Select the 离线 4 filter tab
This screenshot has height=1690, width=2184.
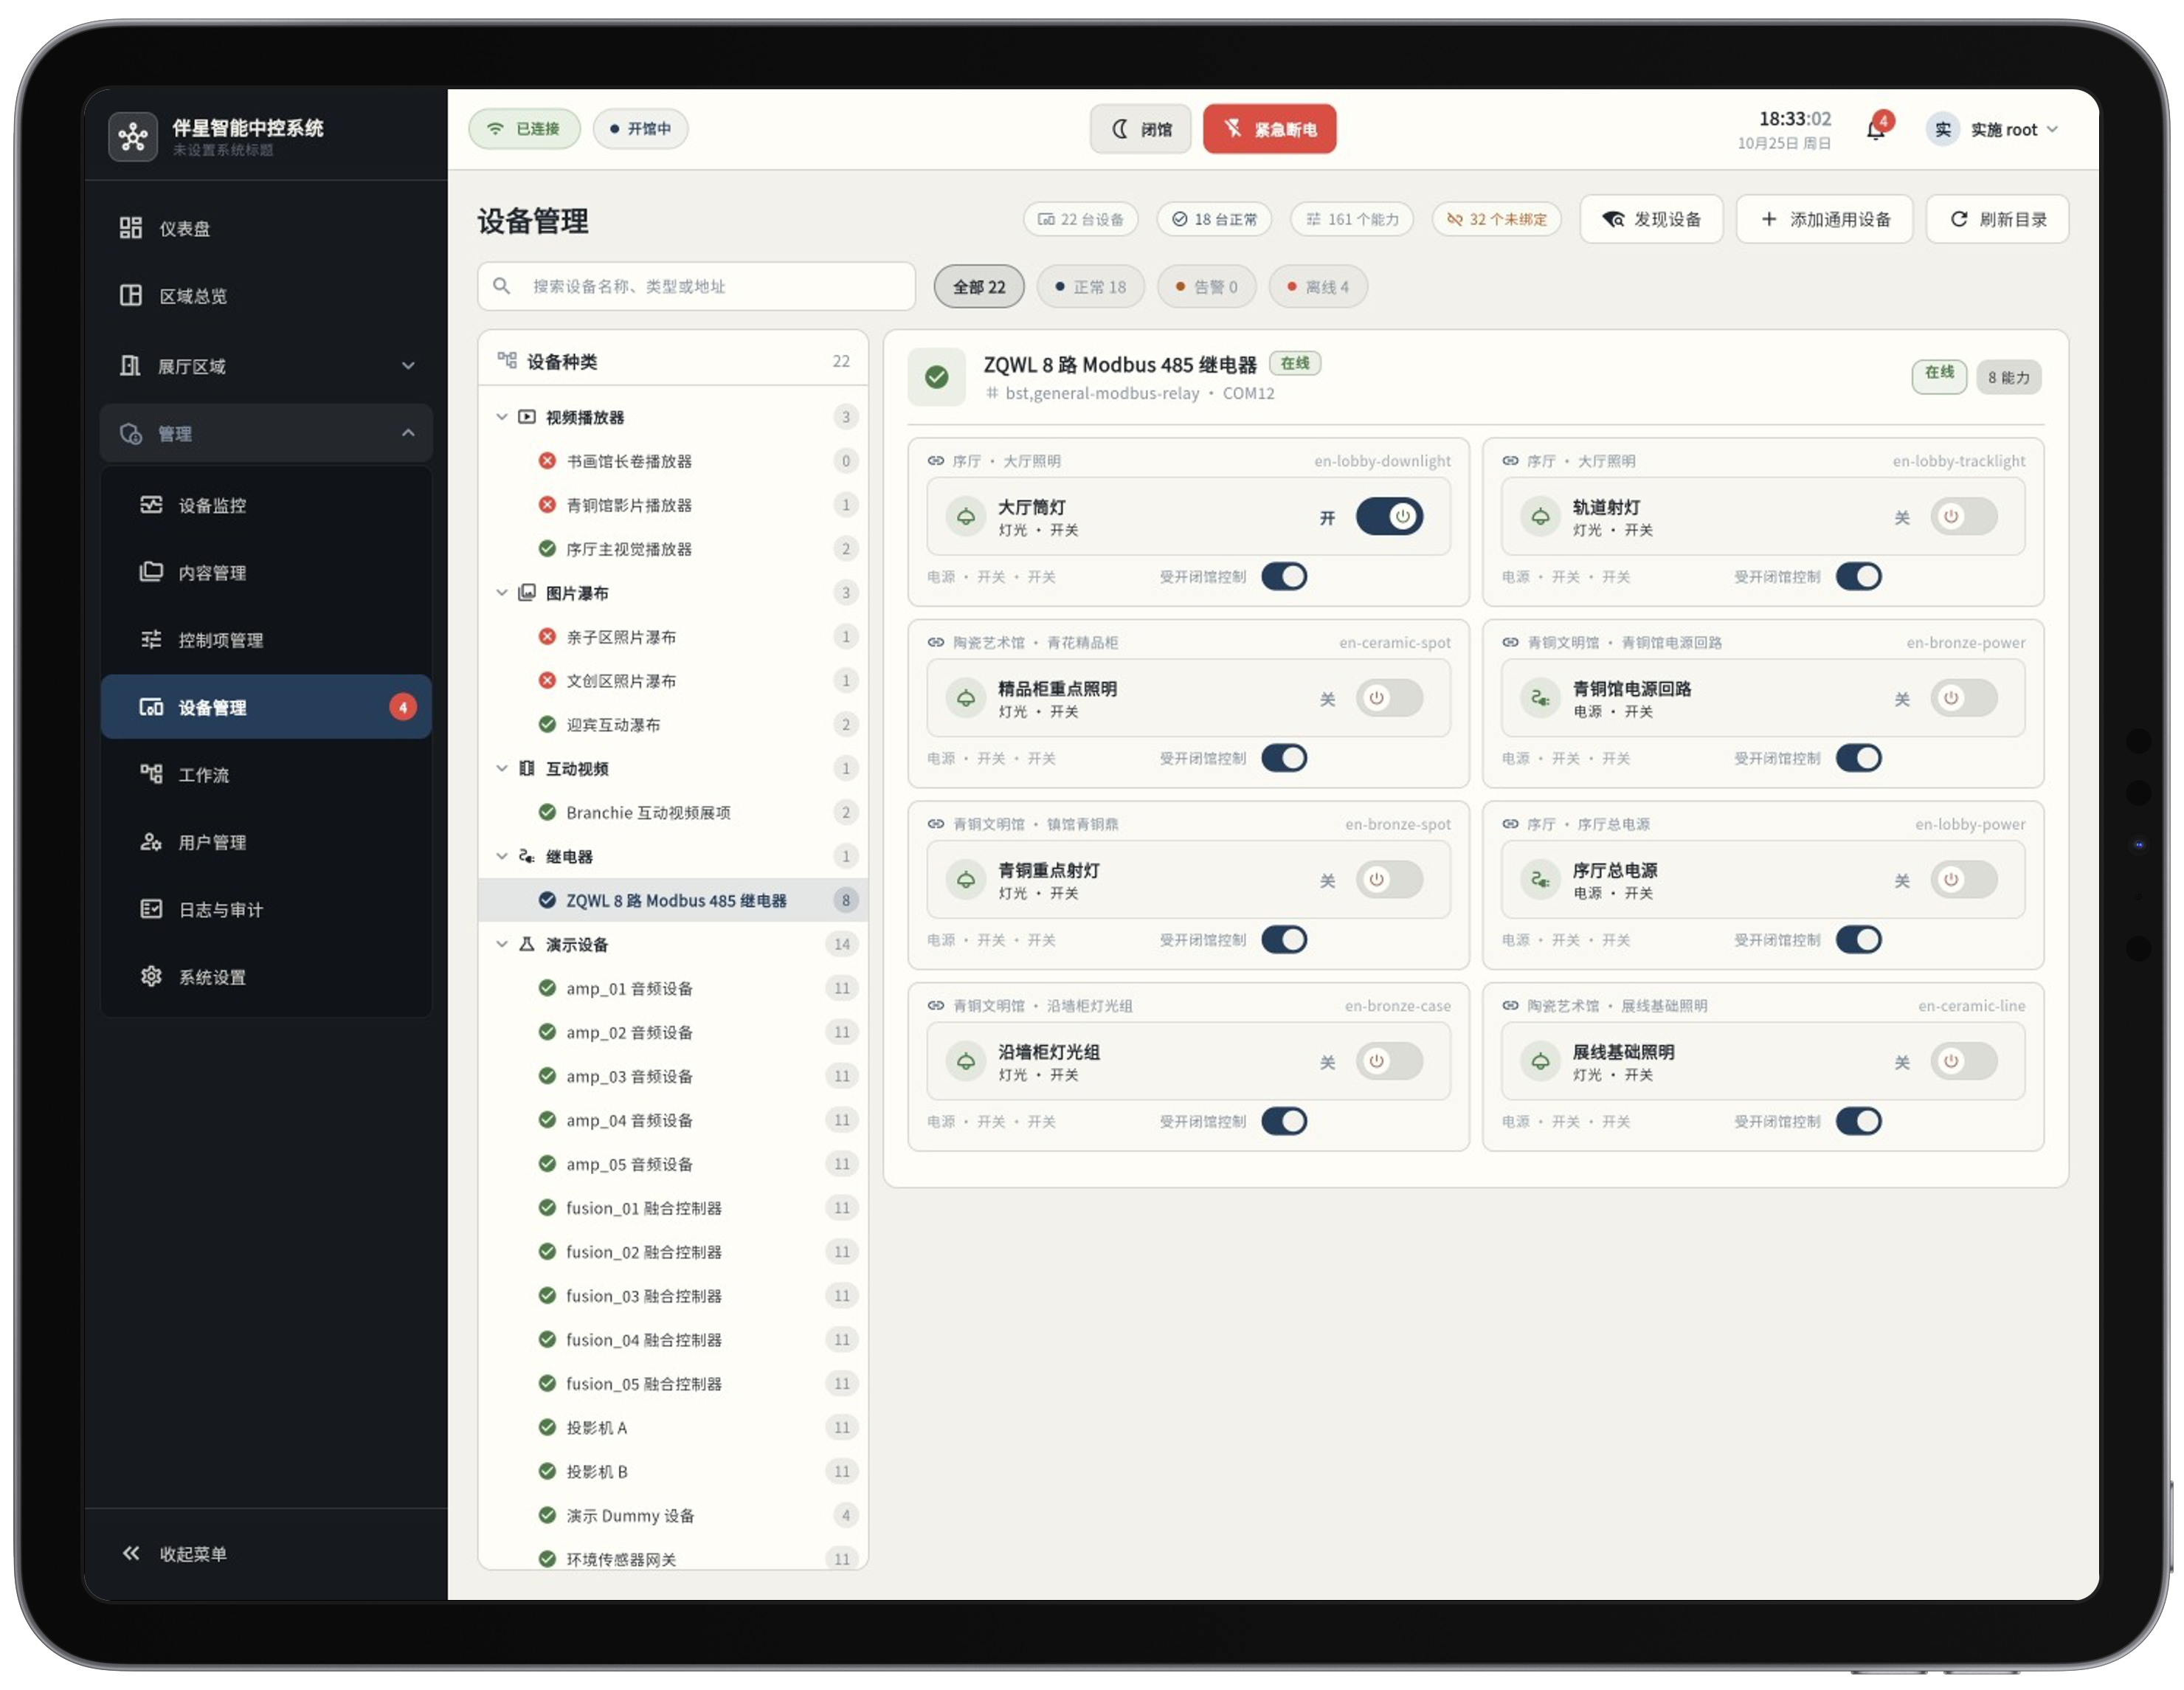1318,287
